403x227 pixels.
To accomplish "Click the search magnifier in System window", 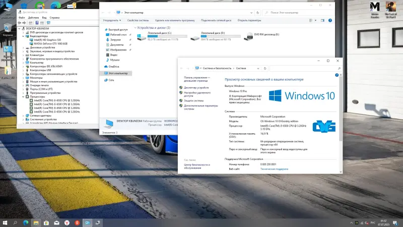I will pos(339,69).
